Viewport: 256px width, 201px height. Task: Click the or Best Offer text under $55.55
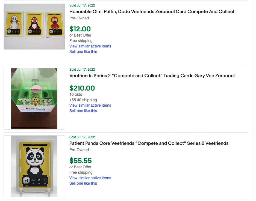(80, 167)
